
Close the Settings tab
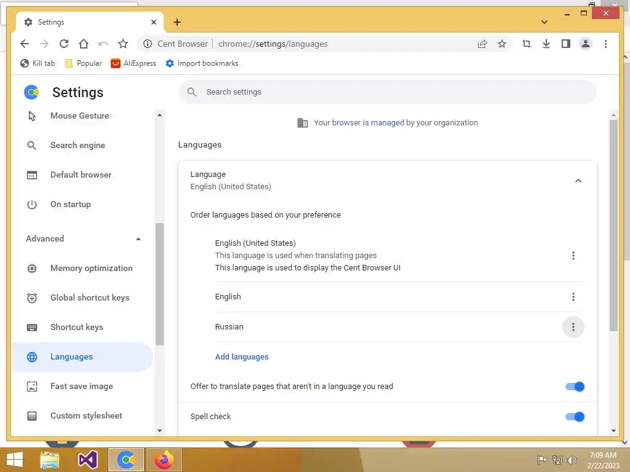pos(153,22)
